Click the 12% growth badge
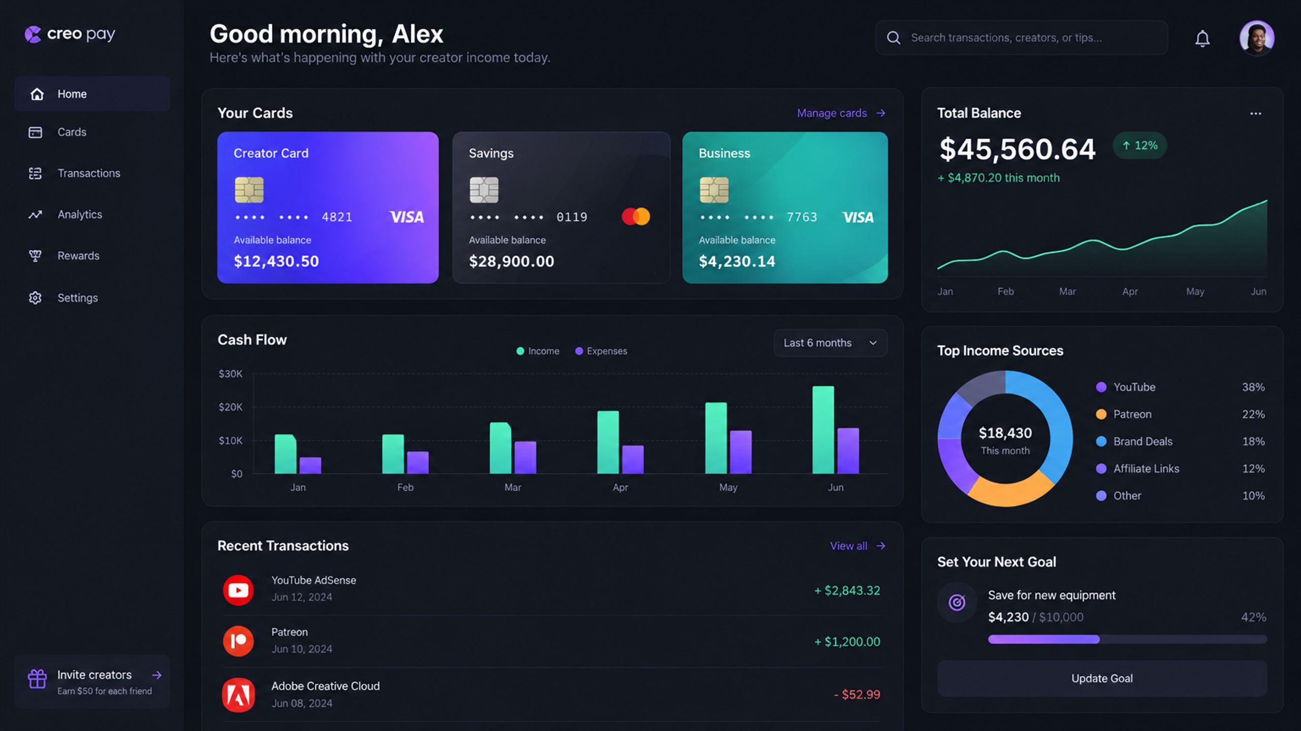 pos(1140,146)
